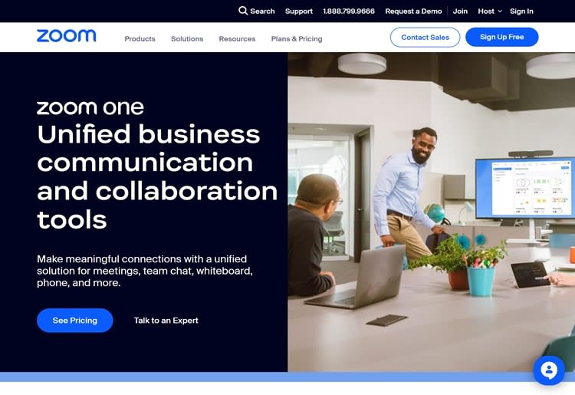This screenshot has width=575, height=395.
Task: Open the Solutions menu
Action: pyautogui.click(x=187, y=39)
